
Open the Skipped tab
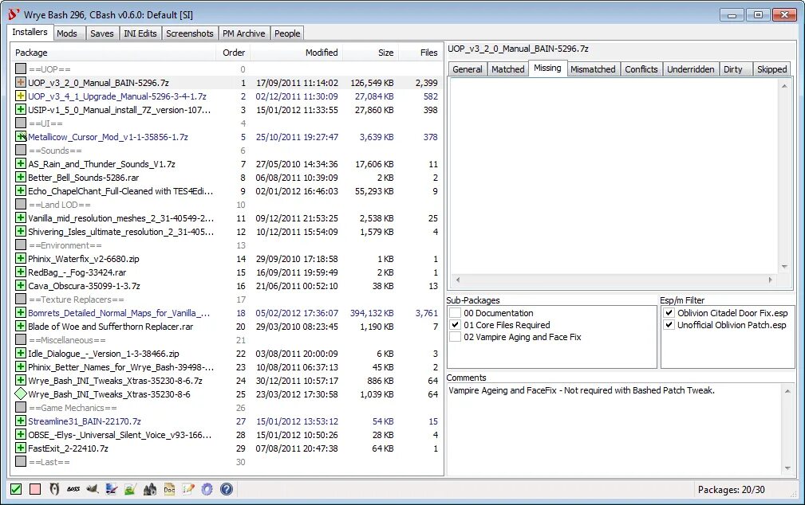coord(771,69)
